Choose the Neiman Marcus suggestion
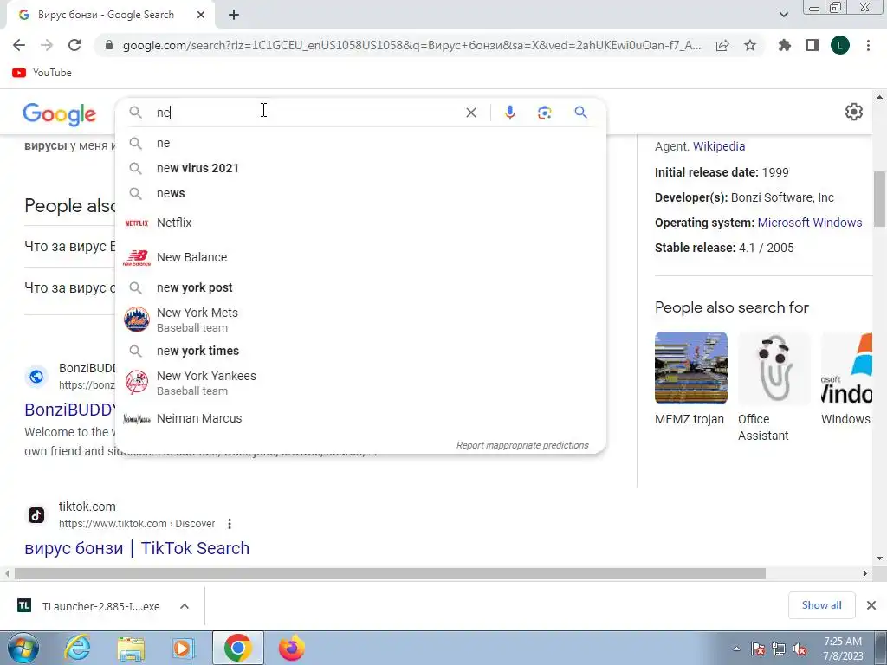Image resolution: width=887 pixels, height=665 pixels. [x=360, y=418]
